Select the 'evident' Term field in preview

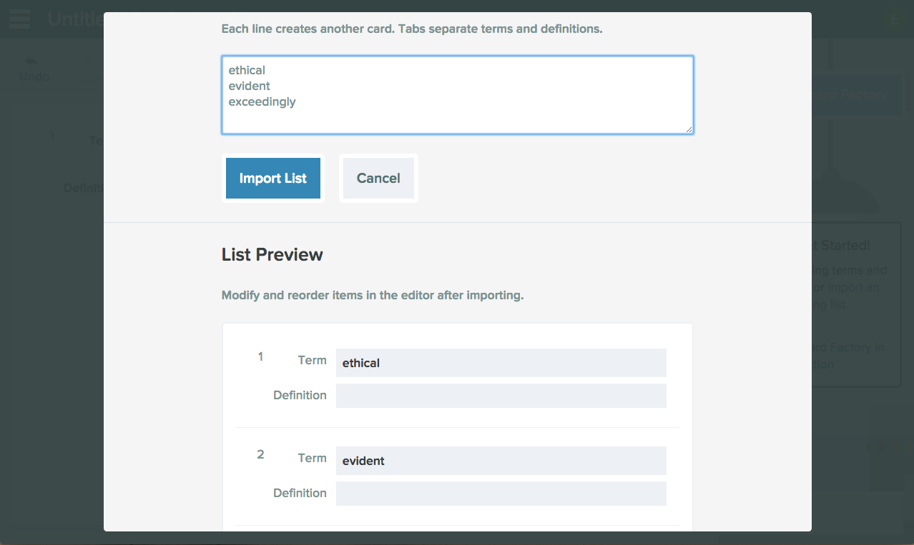click(x=501, y=460)
